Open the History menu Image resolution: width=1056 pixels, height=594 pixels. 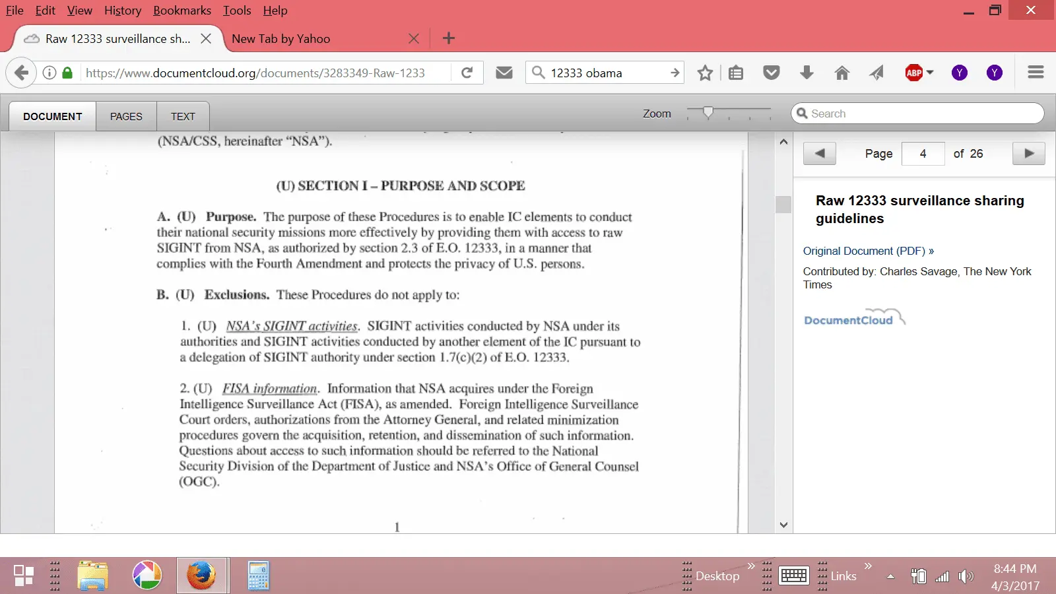pos(122,11)
